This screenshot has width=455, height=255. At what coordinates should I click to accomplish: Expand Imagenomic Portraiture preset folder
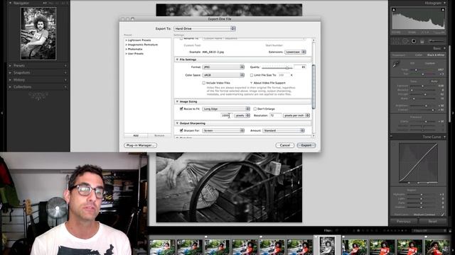click(x=127, y=45)
